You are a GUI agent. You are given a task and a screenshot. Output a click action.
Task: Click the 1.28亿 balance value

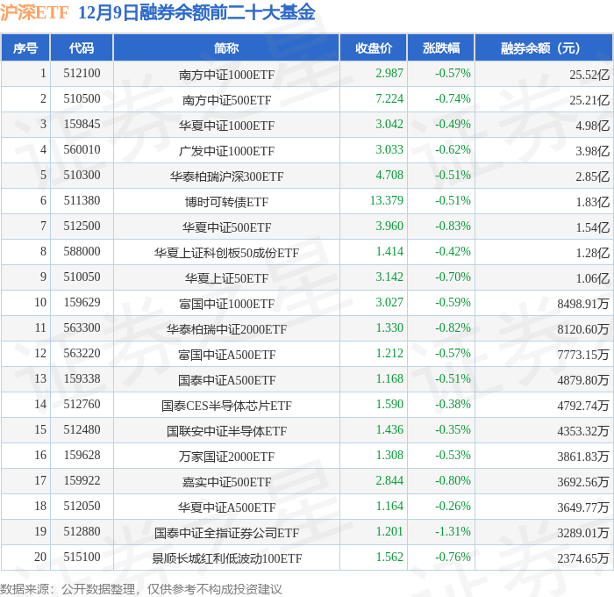point(592,253)
